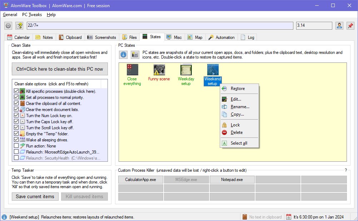The image size is (358, 221).
Task: Click the settings gear icon in toolbar
Action: tap(9, 26)
